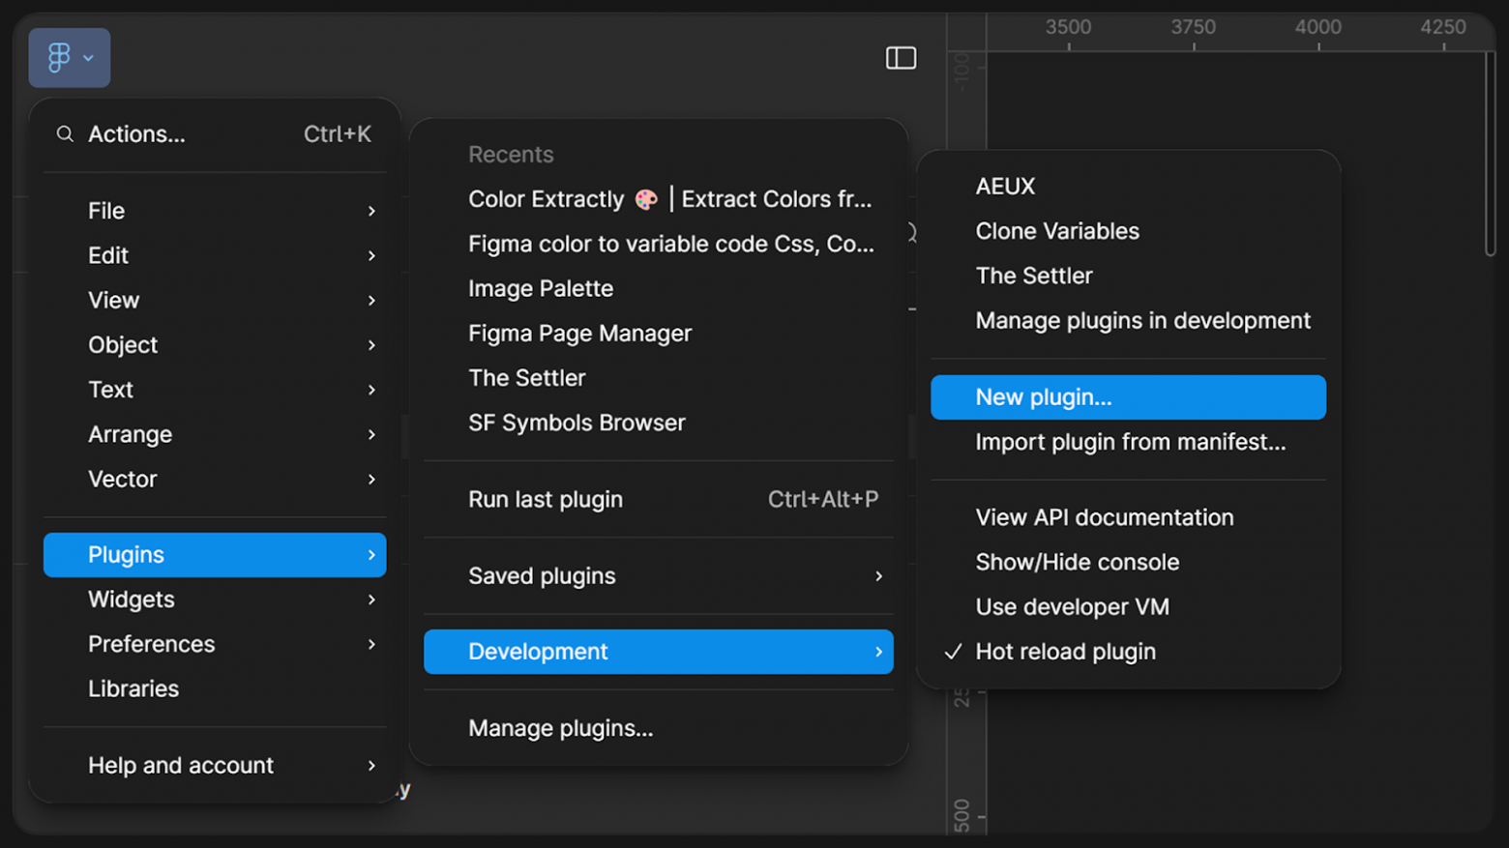Run the AEUX development plugin
1509x848 pixels.
click(1005, 187)
